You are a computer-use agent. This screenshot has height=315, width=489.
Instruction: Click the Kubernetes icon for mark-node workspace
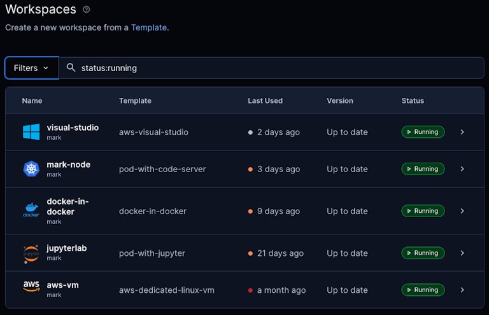point(31,169)
